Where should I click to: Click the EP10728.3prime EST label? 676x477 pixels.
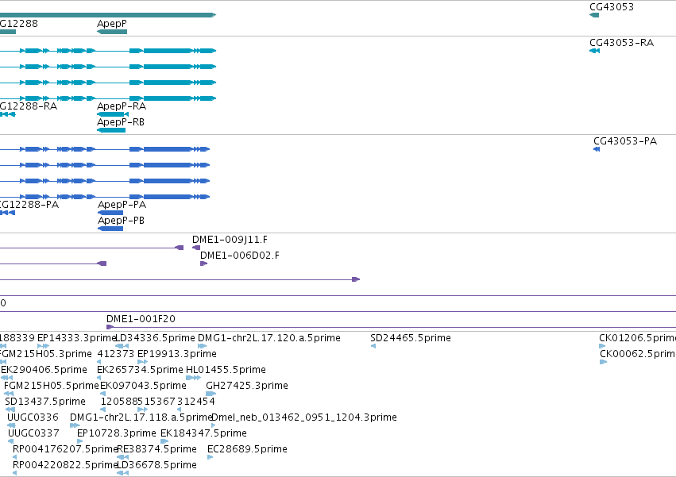(x=117, y=433)
